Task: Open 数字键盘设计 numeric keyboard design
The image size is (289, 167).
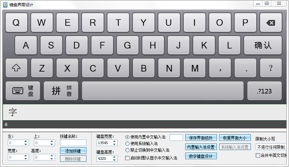Action: pyautogui.click(x=201, y=156)
